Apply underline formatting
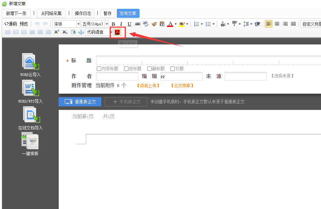The image size is (321, 209). point(129,24)
